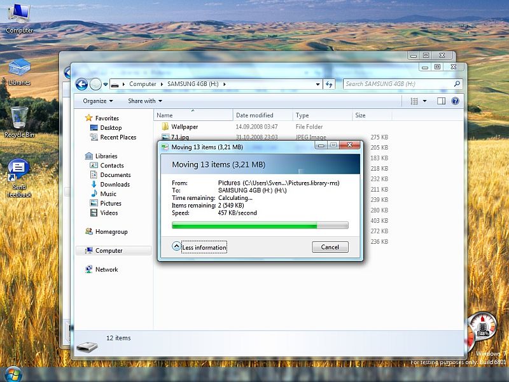The height and width of the screenshot is (382, 509).
Task: Open the recent pages dropdown arrow
Action: click(106, 84)
